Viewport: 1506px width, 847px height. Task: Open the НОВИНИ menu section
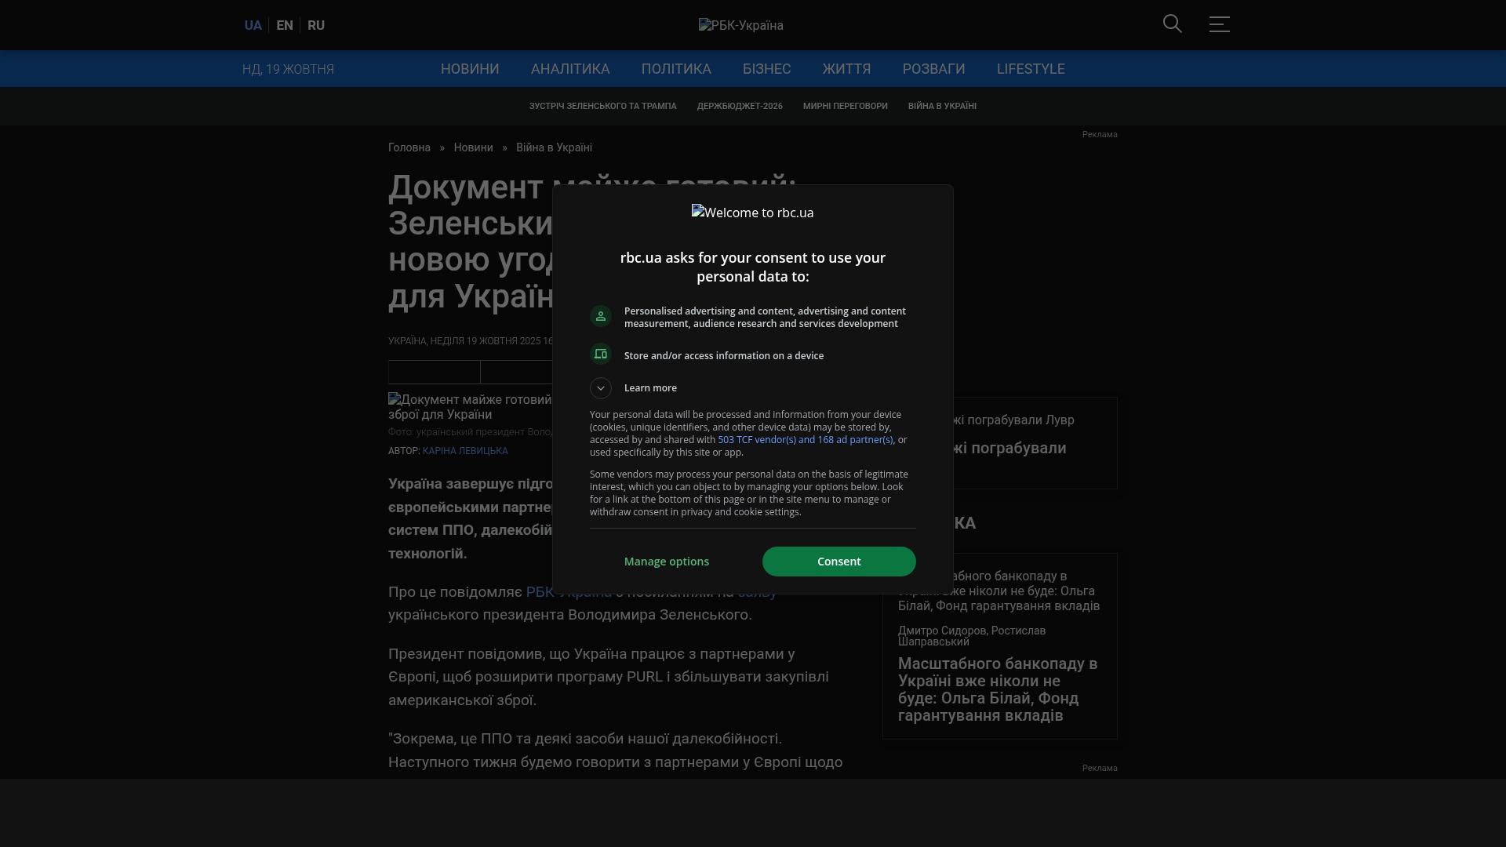pos(469,69)
